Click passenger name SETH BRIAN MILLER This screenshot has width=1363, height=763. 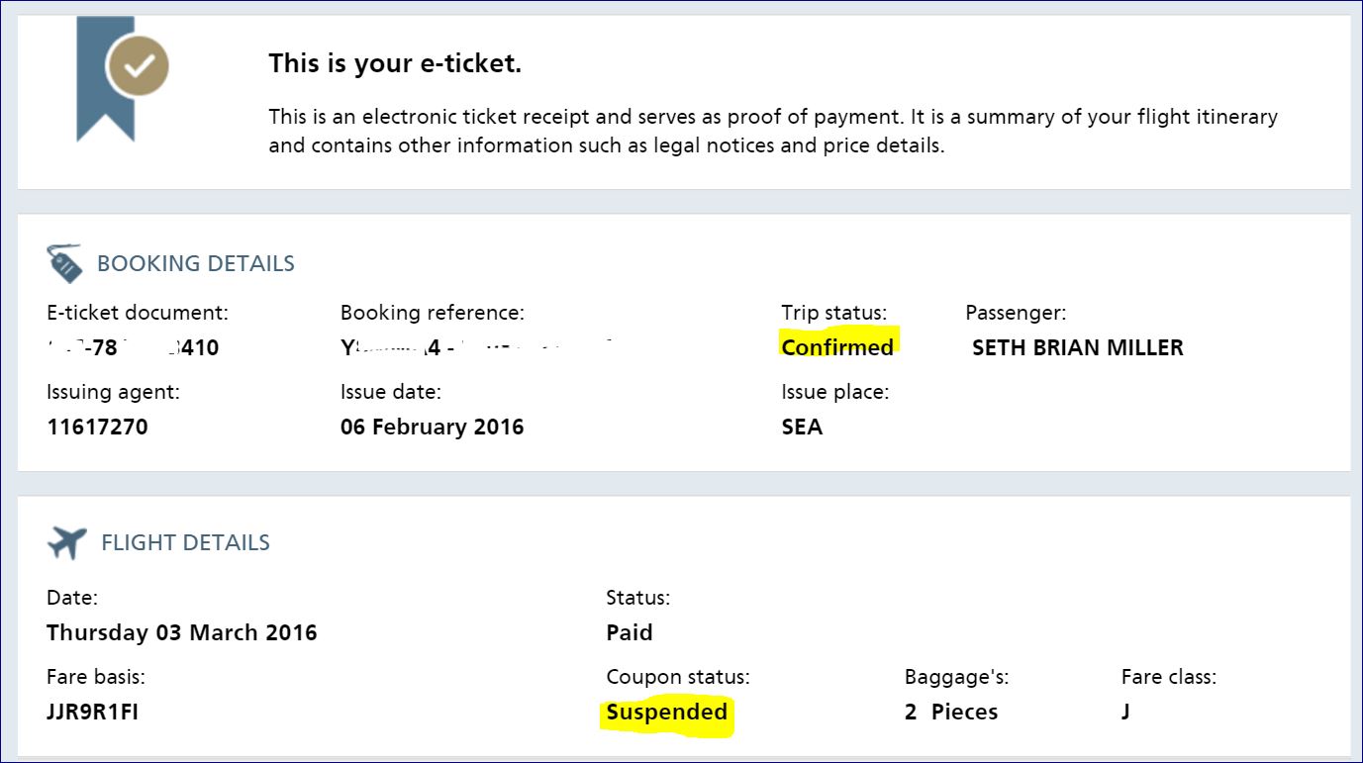(x=1078, y=347)
